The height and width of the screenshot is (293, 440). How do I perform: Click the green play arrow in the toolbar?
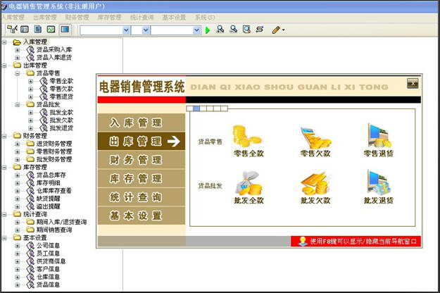point(208,30)
